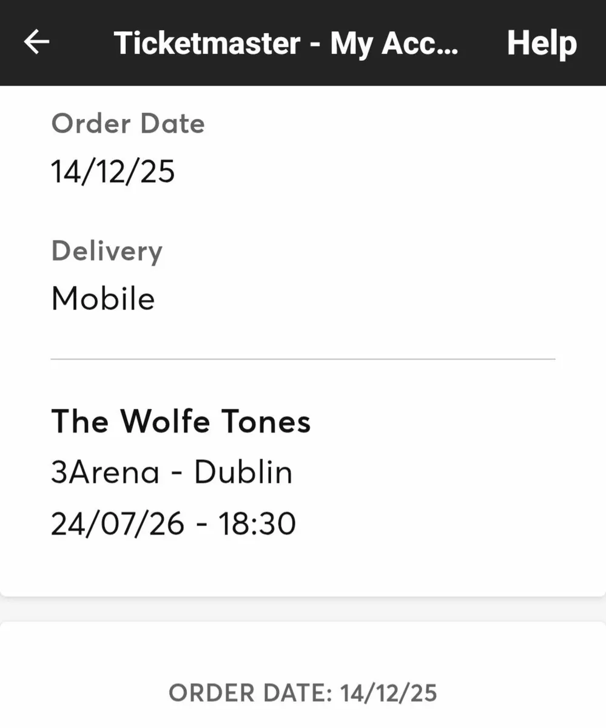Select the Mobile delivery method
The image size is (606, 728).
click(x=103, y=298)
